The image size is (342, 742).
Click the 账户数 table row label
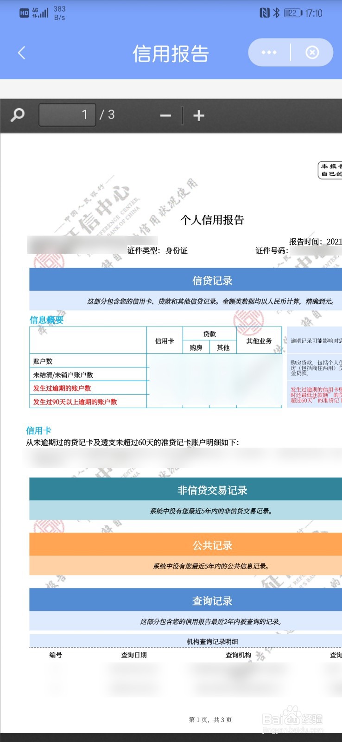43,361
